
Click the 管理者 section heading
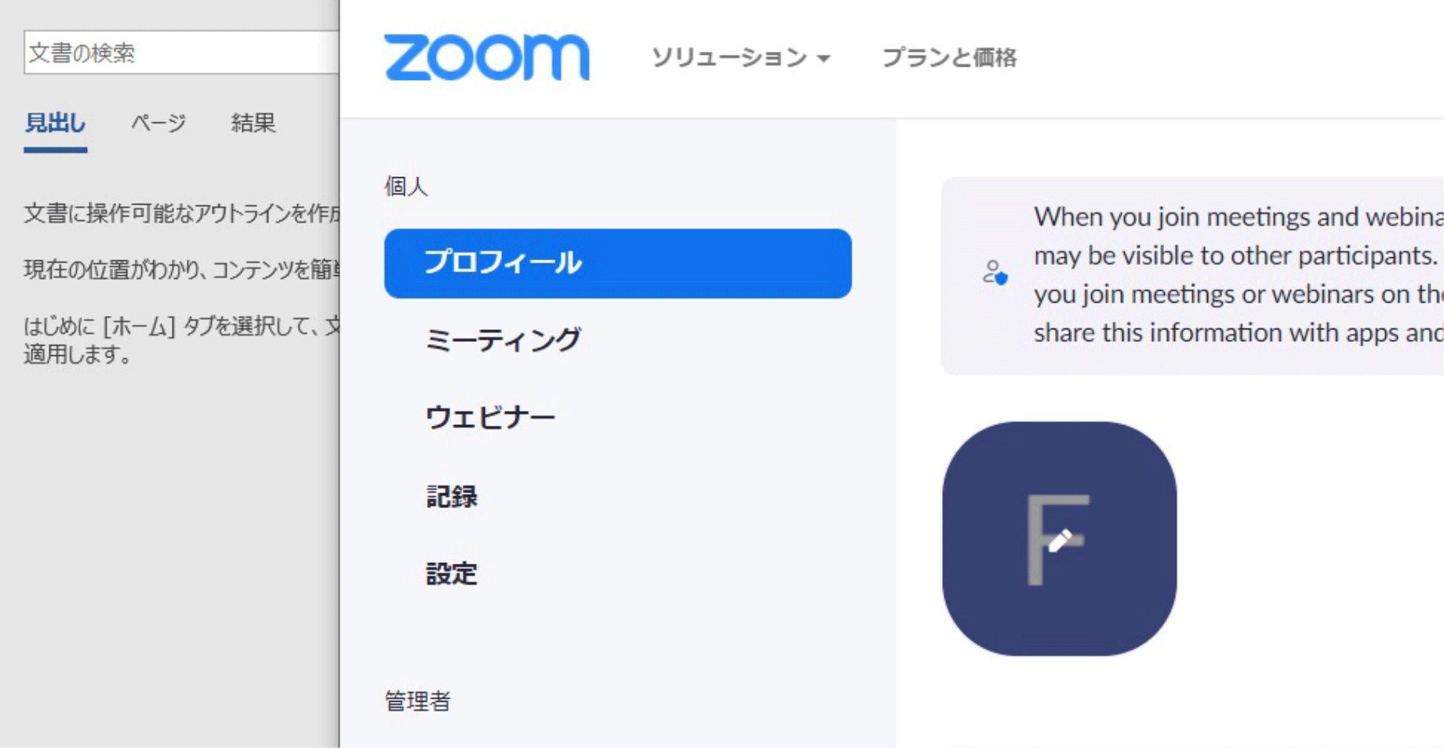click(x=417, y=701)
